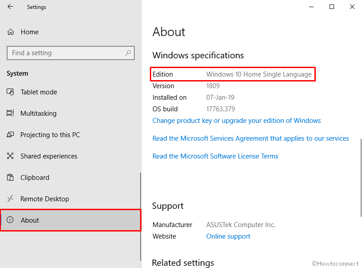
Task: Click the Shared experiences icon
Action: click(x=10, y=156)
